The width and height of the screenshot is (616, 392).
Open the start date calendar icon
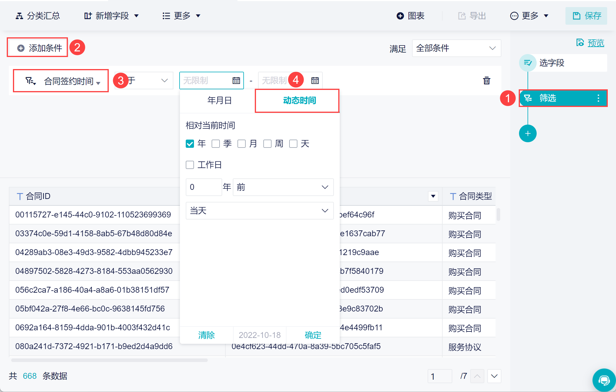point(236,80)
